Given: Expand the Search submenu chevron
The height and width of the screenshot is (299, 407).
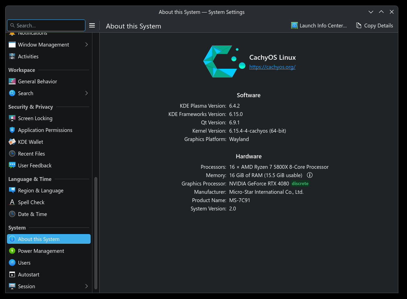Looking at the screenshot, I should tap(86, 93).
